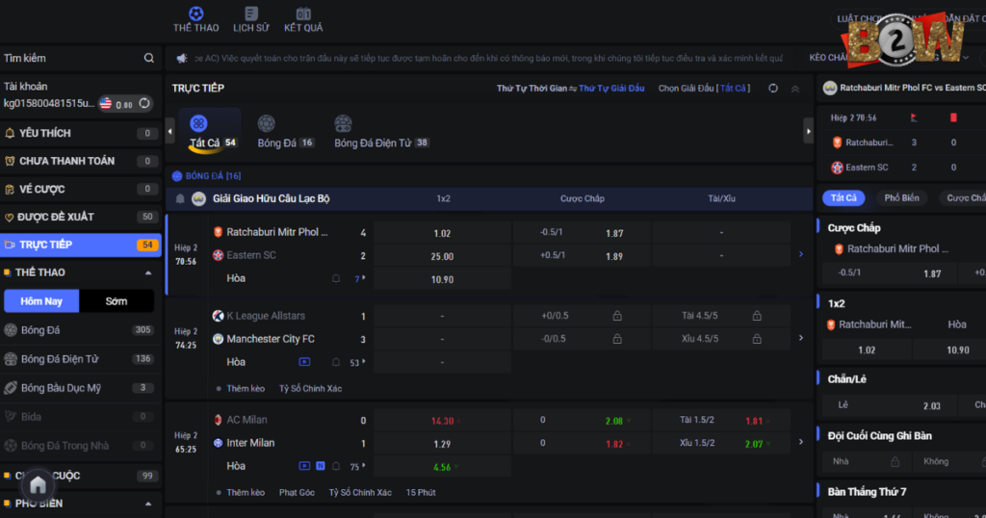Sort by Thứ Tự Giải Đấu link
This screenshot has height=518, width=986.
(x=611, y=88)
